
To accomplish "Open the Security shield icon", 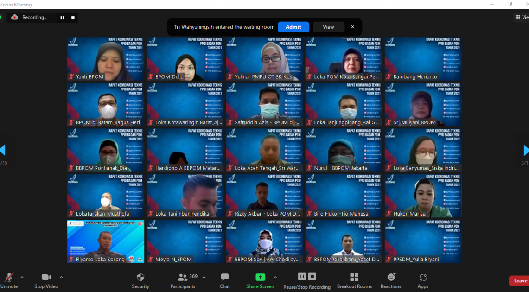I will [140, 277].
